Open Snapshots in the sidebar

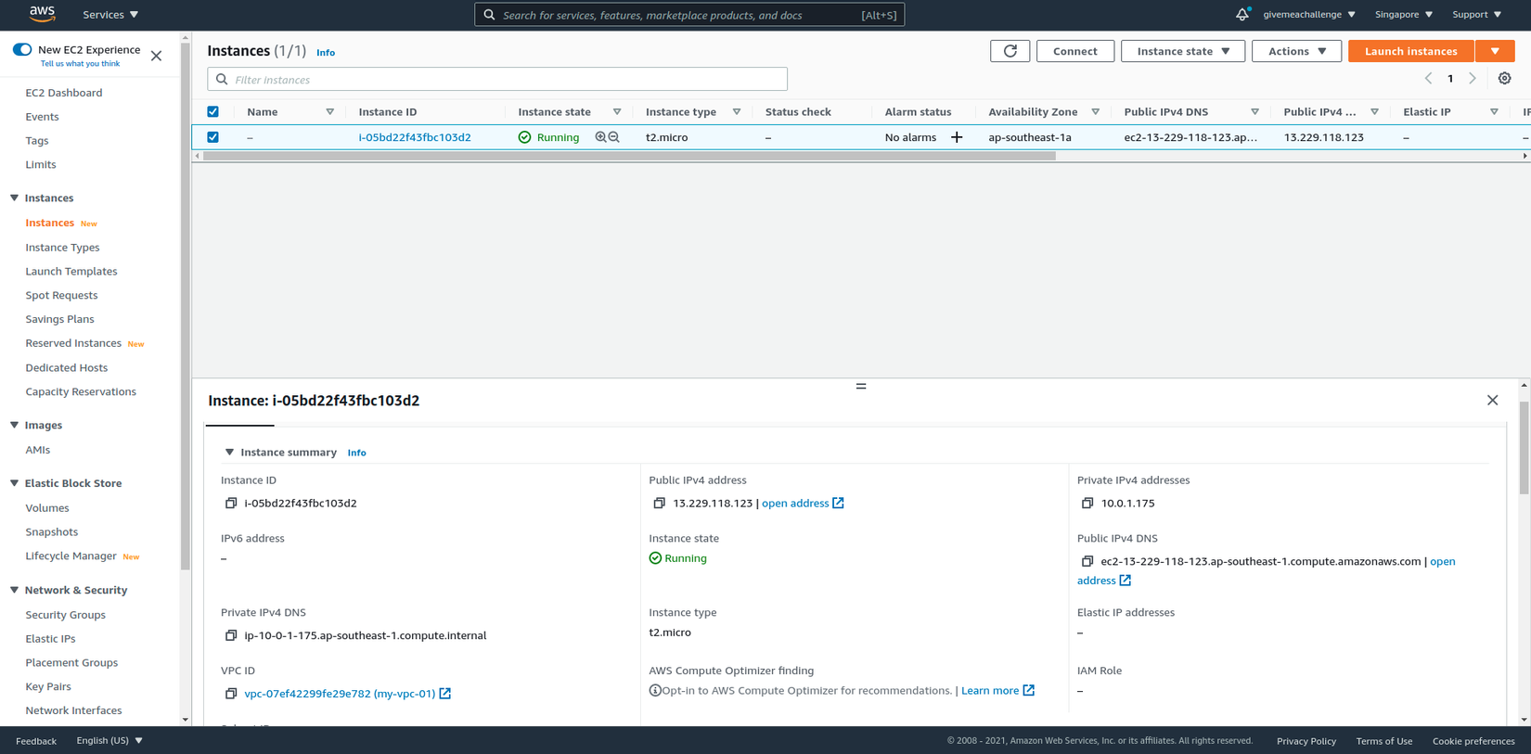point(52,532)
